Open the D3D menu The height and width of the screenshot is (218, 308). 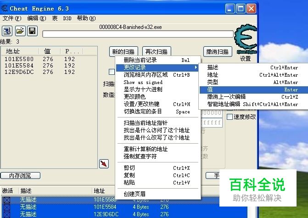click(67, 18)
